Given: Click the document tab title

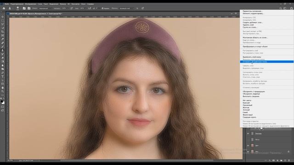Looking at the screenshot, I should [36, 14].
